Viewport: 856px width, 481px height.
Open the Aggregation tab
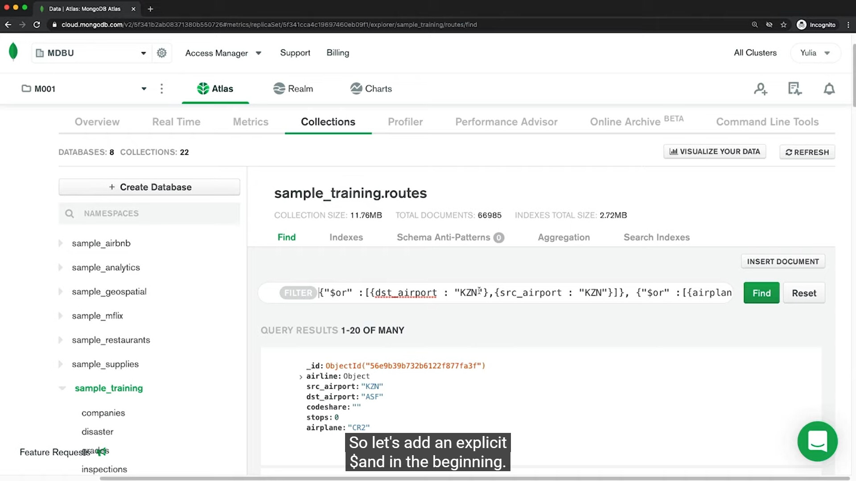pyautogui.click(x=564, y=237)
